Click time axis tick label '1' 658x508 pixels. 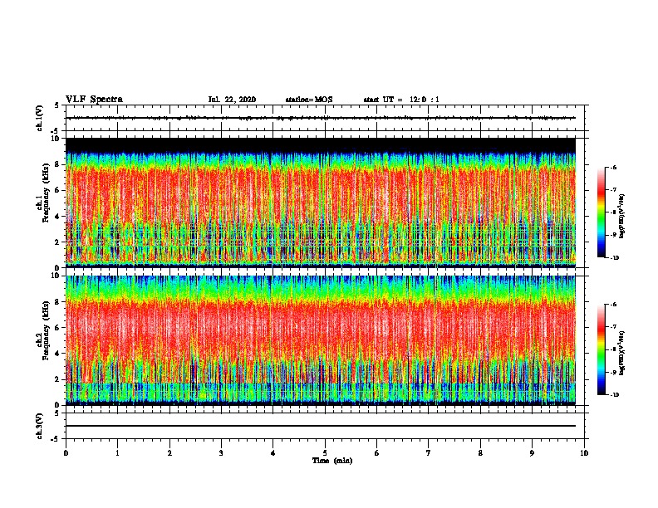(x=117, y=453)
